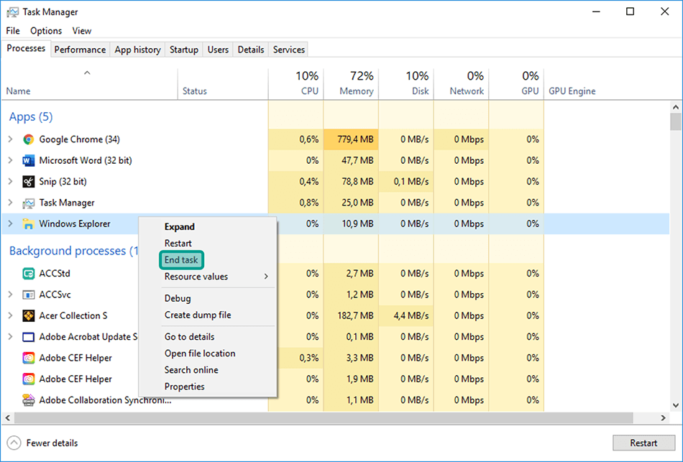Sort by the CPU column header
The width and height of the screenshot is (683, 462).
point(296,84)
